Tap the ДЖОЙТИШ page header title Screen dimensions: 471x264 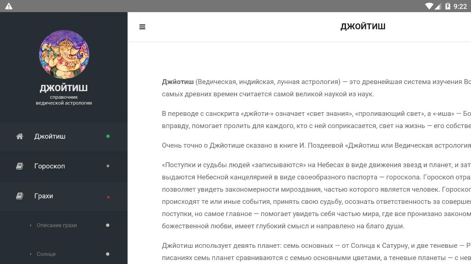363,26
